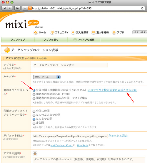
Task: Select 全体に公開 privacy radio button
Action: coord(34,111)
